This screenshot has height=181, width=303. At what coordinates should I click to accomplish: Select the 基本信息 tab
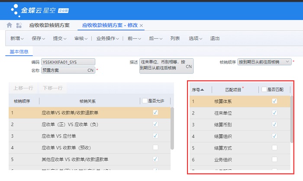point(19,52)
